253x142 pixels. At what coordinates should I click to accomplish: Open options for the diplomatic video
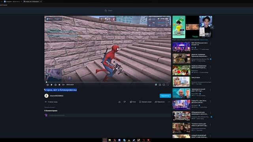pos(211,90)
